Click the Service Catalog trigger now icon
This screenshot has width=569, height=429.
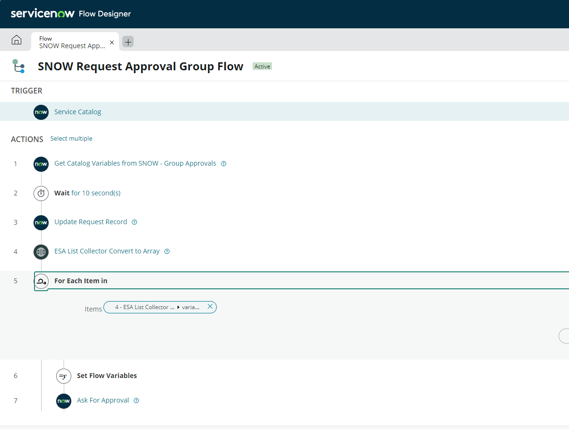pos(41,112)
